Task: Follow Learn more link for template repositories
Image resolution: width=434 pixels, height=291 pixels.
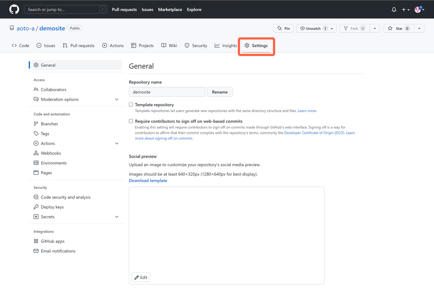Action: [x=307, y=111]
